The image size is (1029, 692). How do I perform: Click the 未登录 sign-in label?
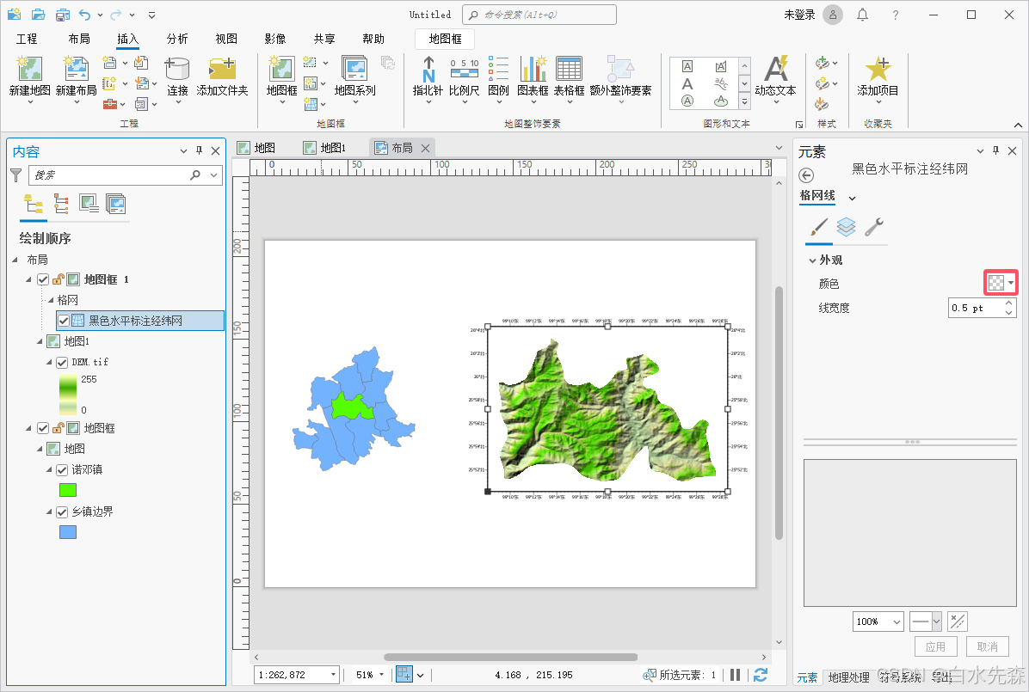799,15
